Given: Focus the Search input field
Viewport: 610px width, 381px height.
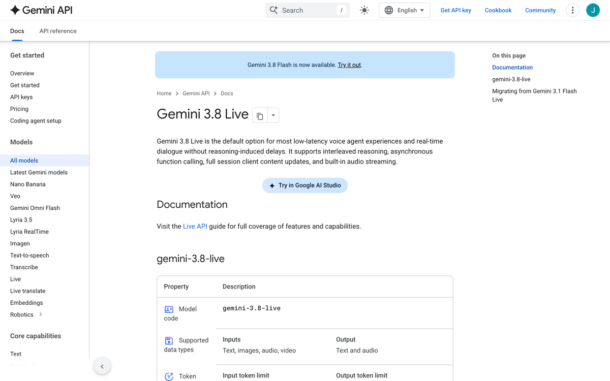Looking at the screenshot, I should 308,10.
